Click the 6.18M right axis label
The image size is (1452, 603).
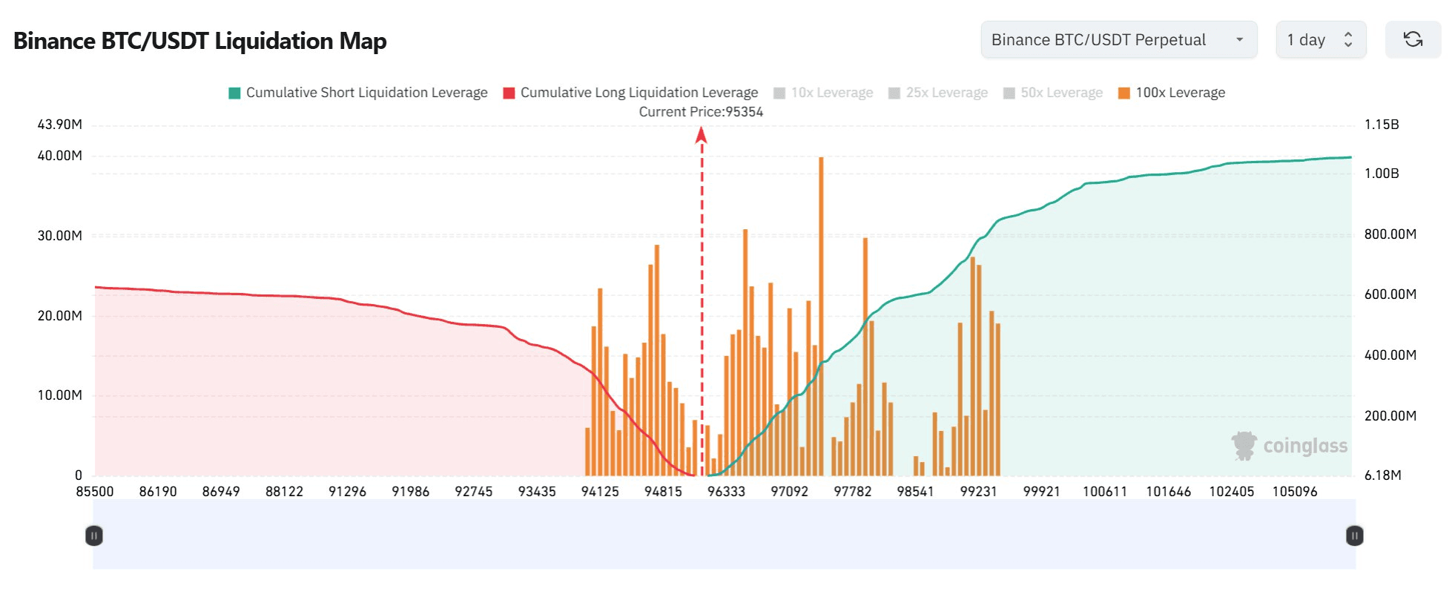pyautogui.click(x=1383, y=475)
